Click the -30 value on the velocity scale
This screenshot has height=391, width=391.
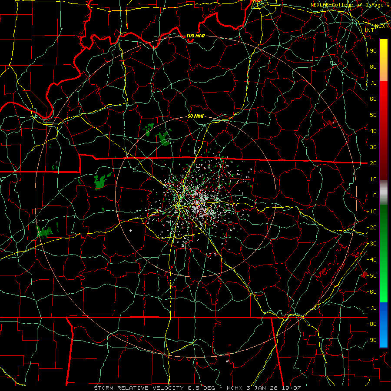[371, 244]
